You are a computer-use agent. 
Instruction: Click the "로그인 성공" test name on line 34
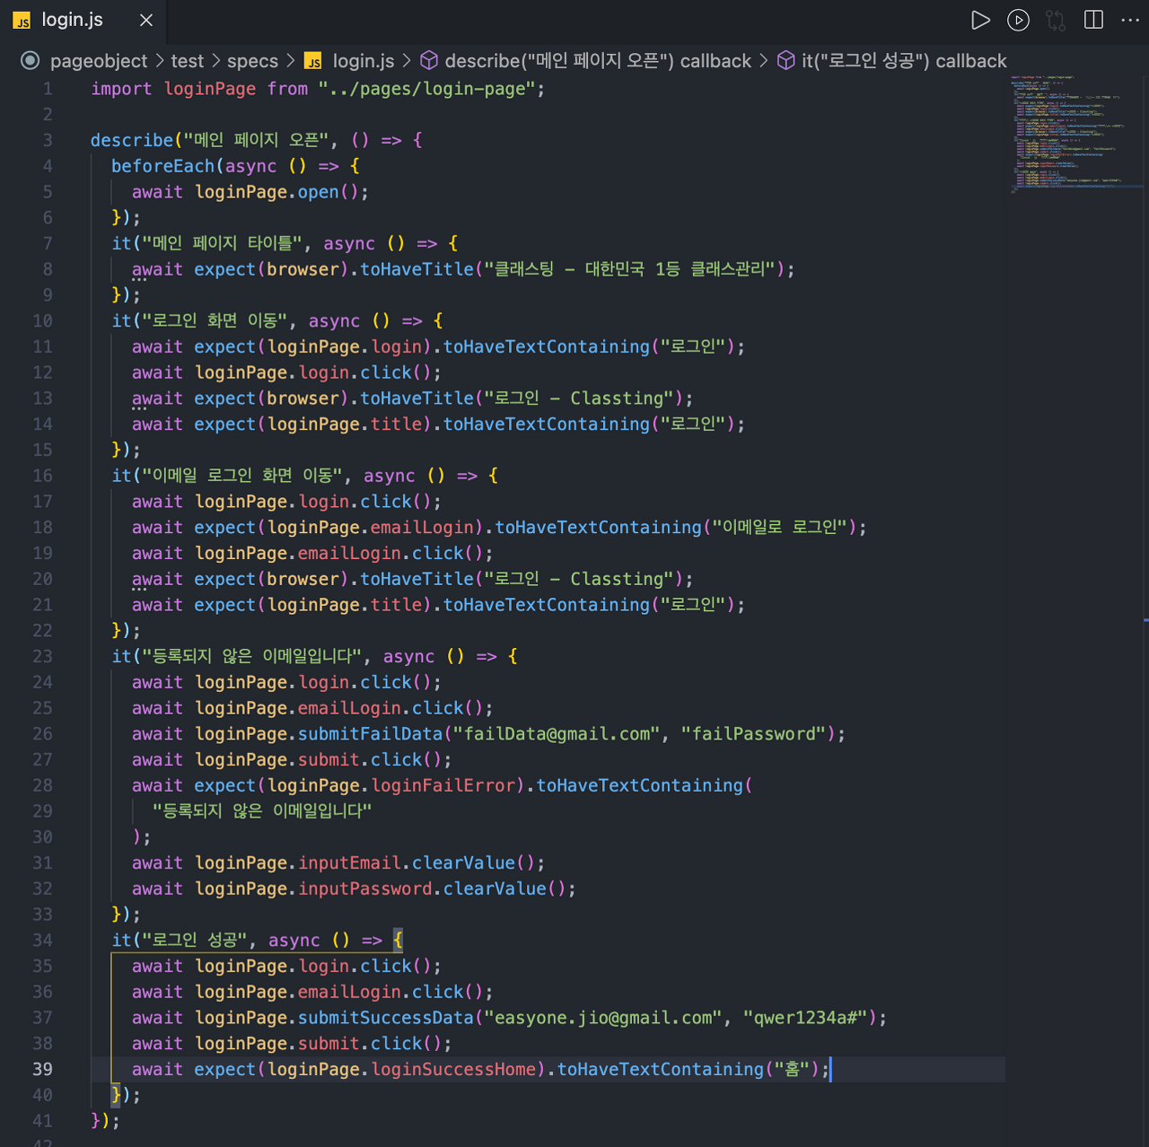(x=195, y=940)
